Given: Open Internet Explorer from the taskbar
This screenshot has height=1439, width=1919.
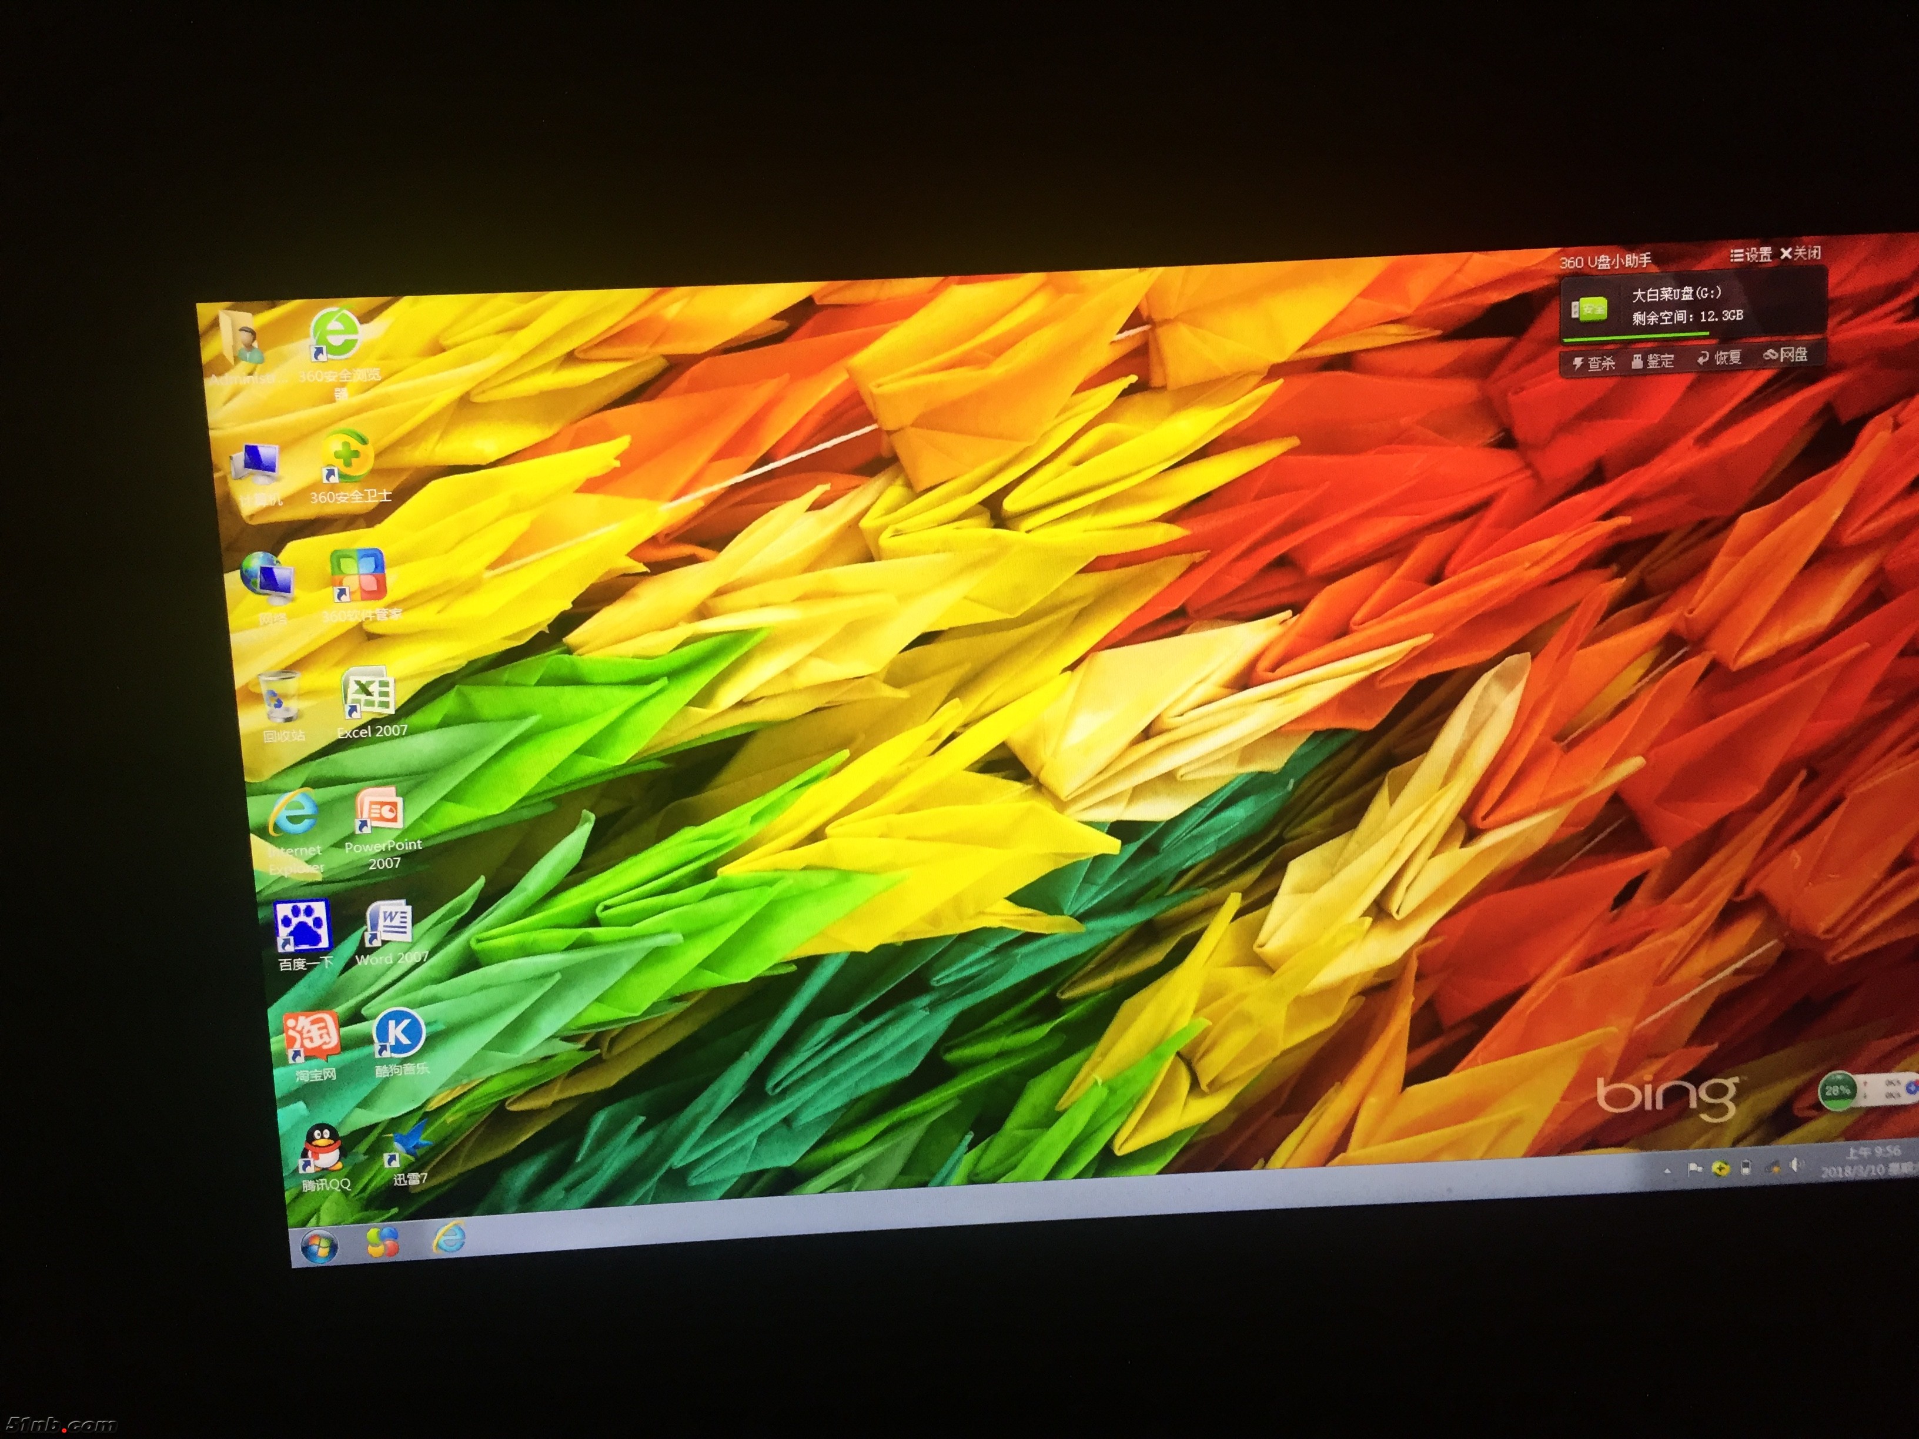Looking at the screenshot, I should (449, 1239).
